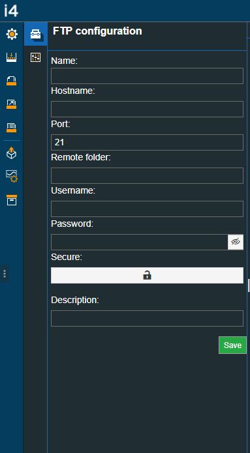Click the Save button
This screenshot has width=250, height=453.
click(x=232, y=345)
